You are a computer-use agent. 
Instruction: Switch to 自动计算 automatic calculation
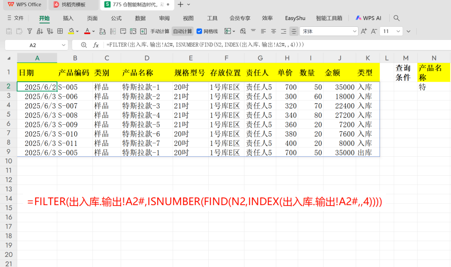pyautogui.click(x=183, y=31)
